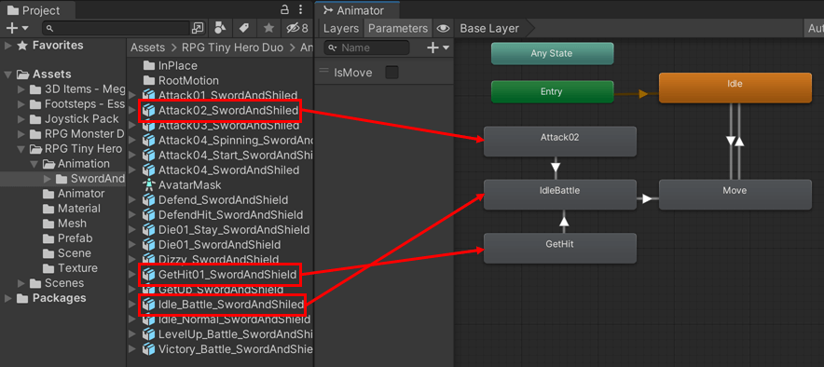Click the Base Layer breadcrumb
This screenshot has height=367, width=824.
489,28
